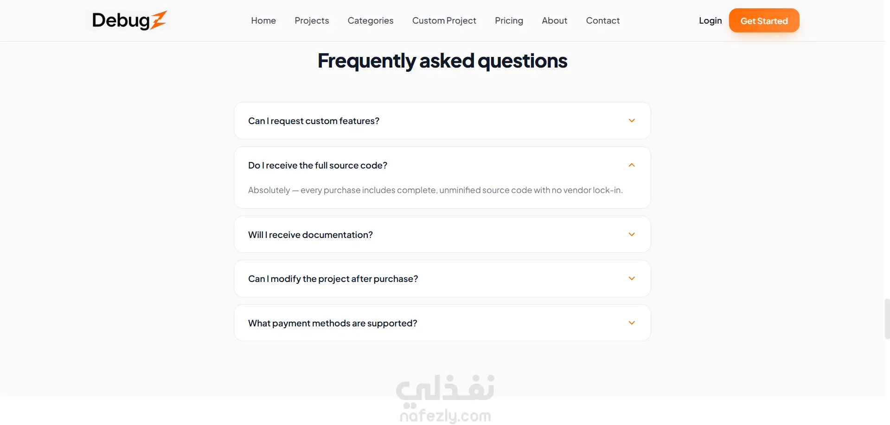Click chevron for payment methods question
The height and width of the screenshot is (425, 890).
coord(632,323)
